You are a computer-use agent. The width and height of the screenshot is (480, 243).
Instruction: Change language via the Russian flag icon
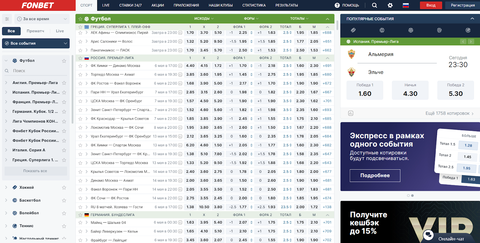tap(406, 5)
